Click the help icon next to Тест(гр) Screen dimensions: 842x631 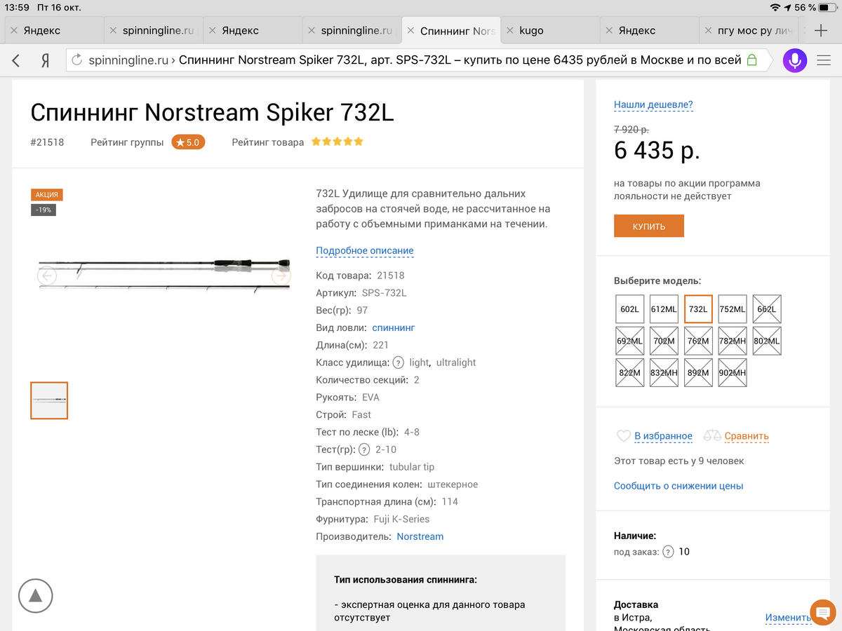tap(364, 449)
